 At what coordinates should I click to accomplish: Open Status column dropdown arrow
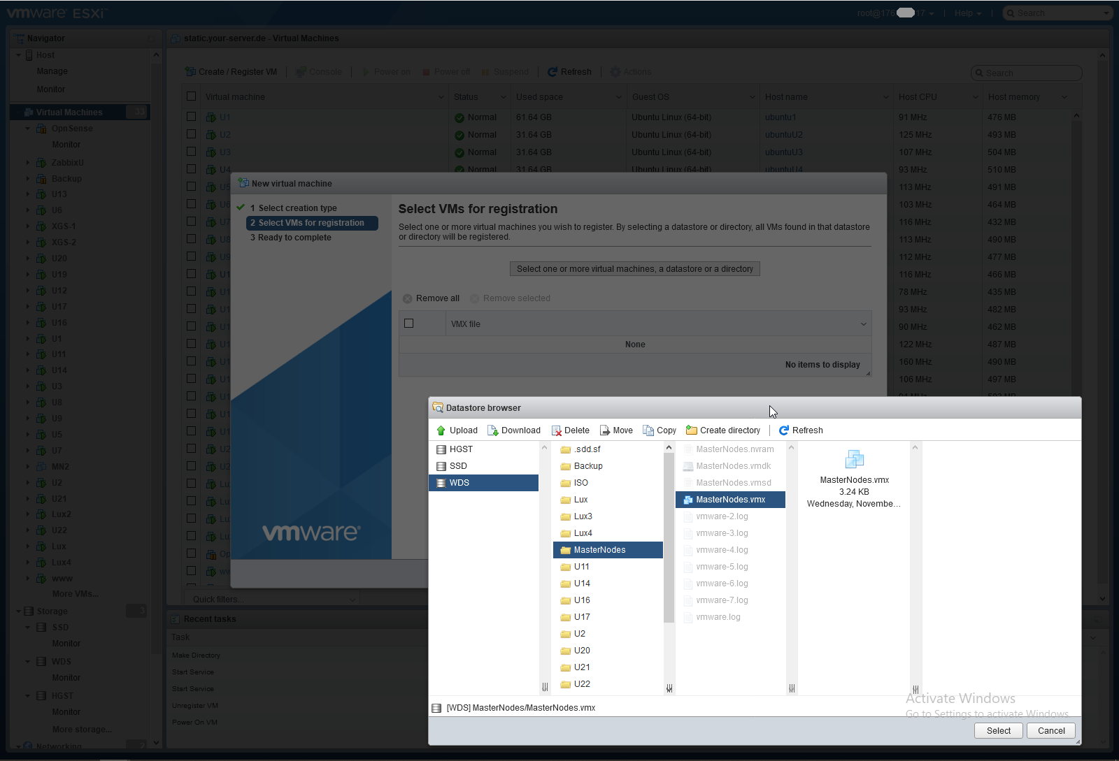pos(503,97)
